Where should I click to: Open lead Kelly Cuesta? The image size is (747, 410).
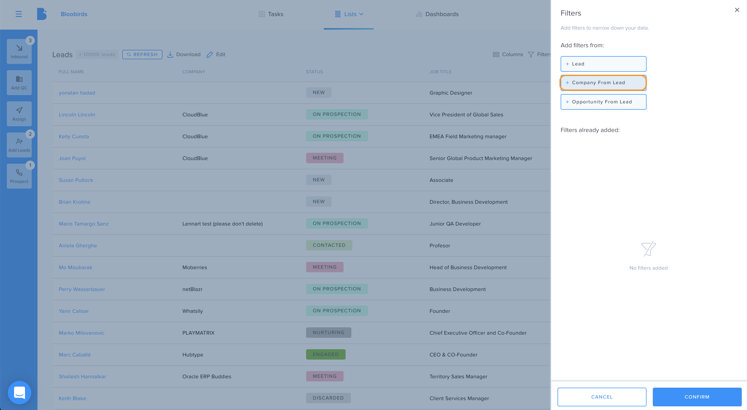[74, 136]
